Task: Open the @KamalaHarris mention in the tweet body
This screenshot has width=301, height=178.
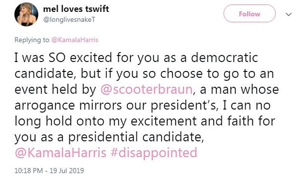Action: pyautogui.click(x=61, y=152)
